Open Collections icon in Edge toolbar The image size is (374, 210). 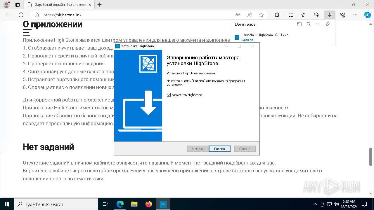coord(317,15)
